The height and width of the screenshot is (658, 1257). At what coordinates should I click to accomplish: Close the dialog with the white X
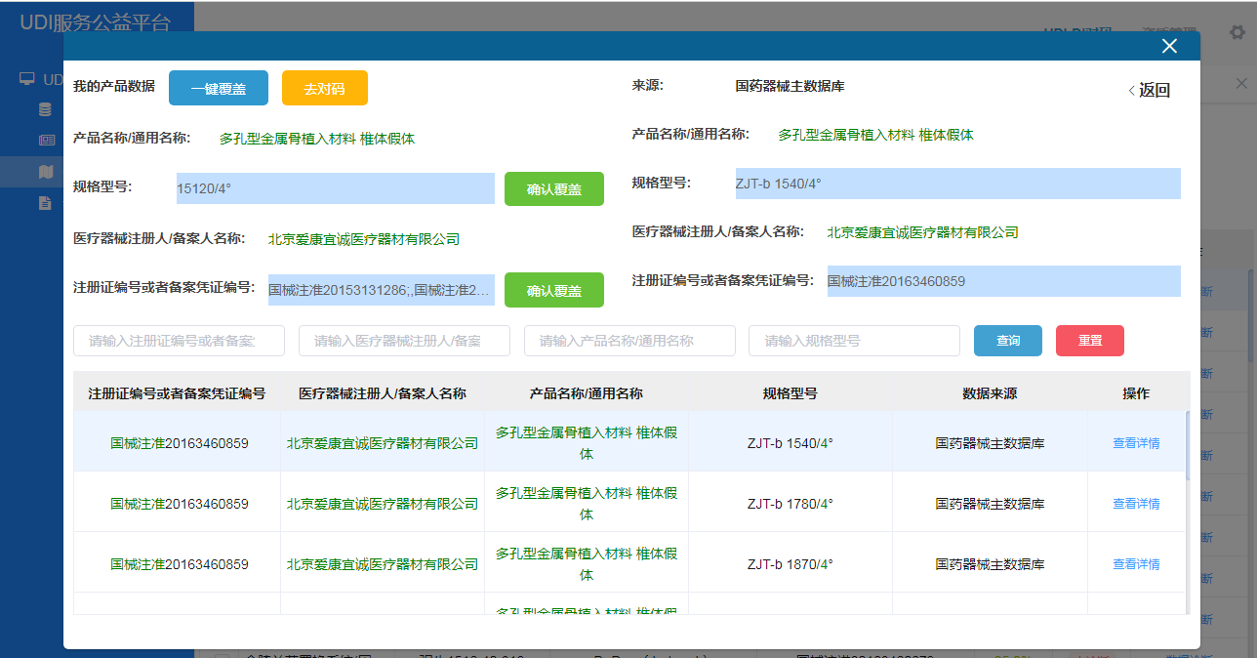[x=1169, y=46]
